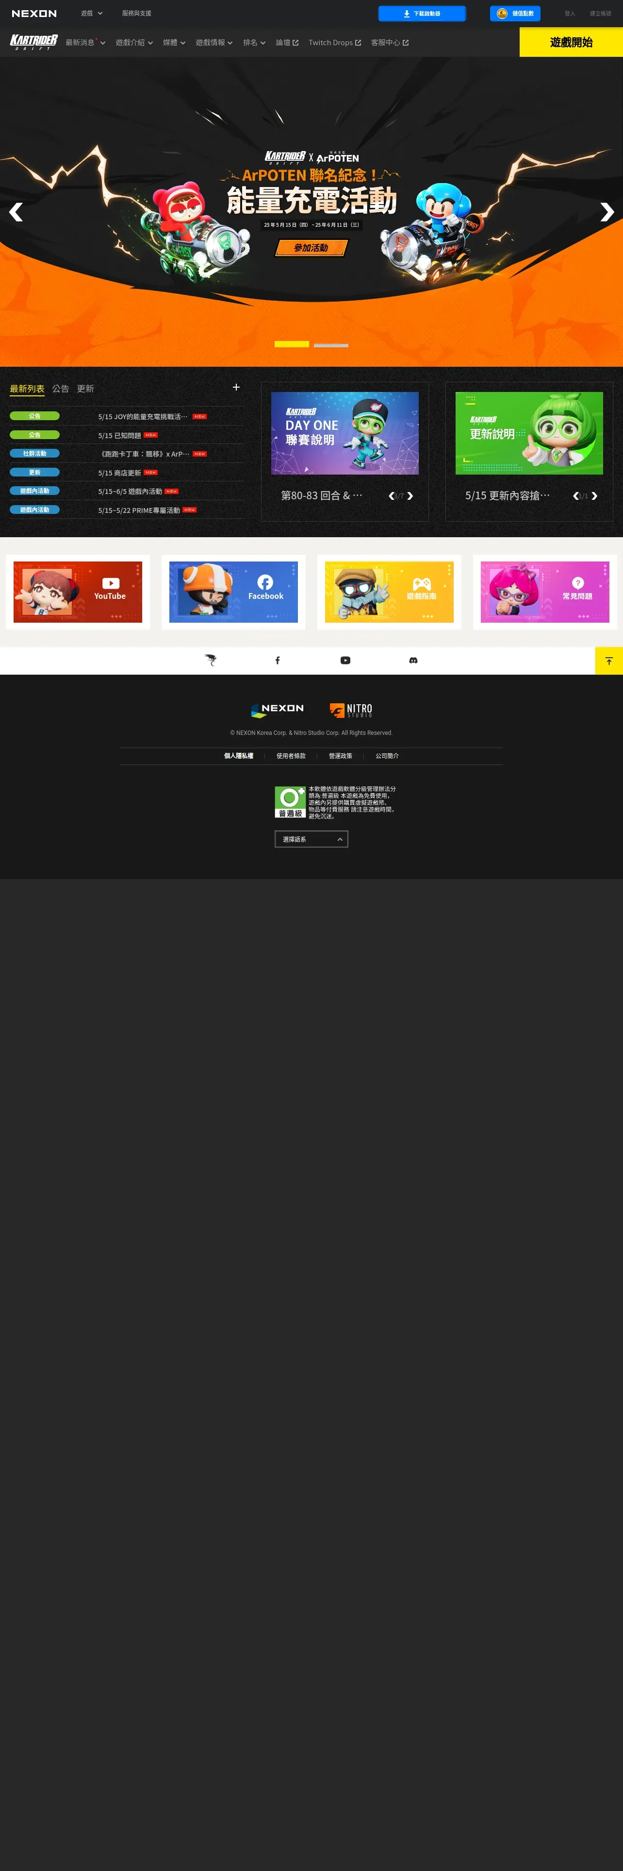This screenshot has width=623, height=1871.
Task: Switch to 公告 tab
Action: pyautogui.click(x=60, y=389)
